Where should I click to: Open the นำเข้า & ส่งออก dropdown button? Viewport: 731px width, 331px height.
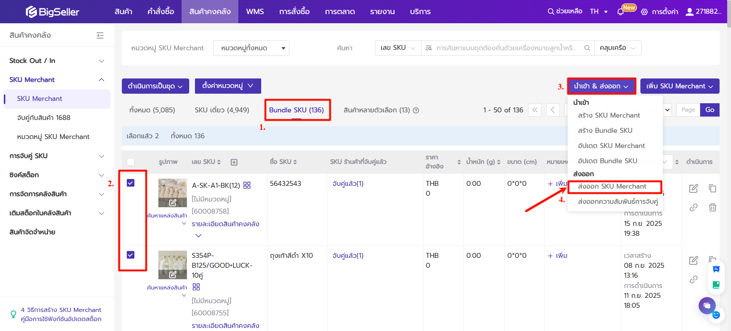(601, 86)
